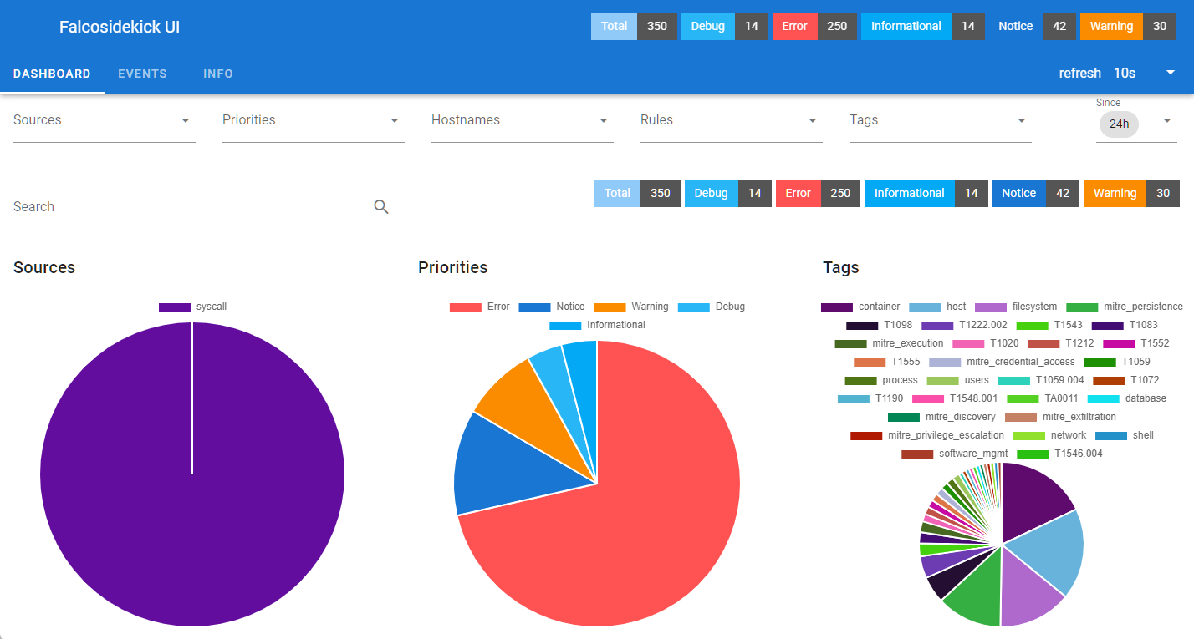Toggle the T1020 tag legend entry
This screenshot has height=639, width=1194.
coord(986,343)
